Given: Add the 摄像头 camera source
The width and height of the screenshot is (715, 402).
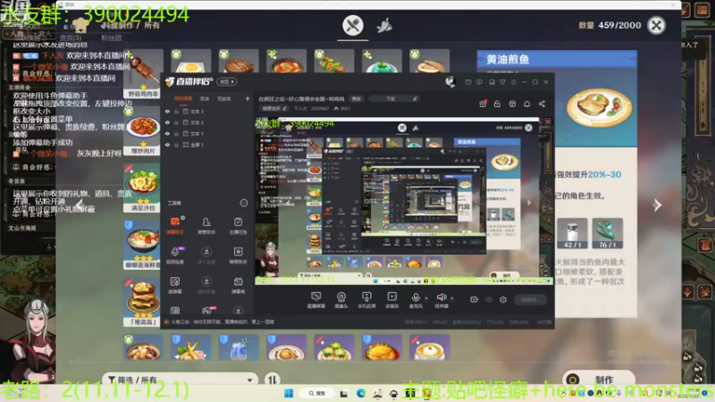Looking at the screenshot, I should [341, 300].
